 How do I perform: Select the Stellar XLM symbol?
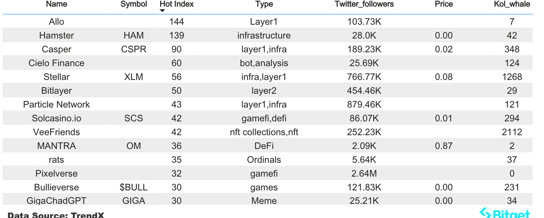(x=134, y=77)
